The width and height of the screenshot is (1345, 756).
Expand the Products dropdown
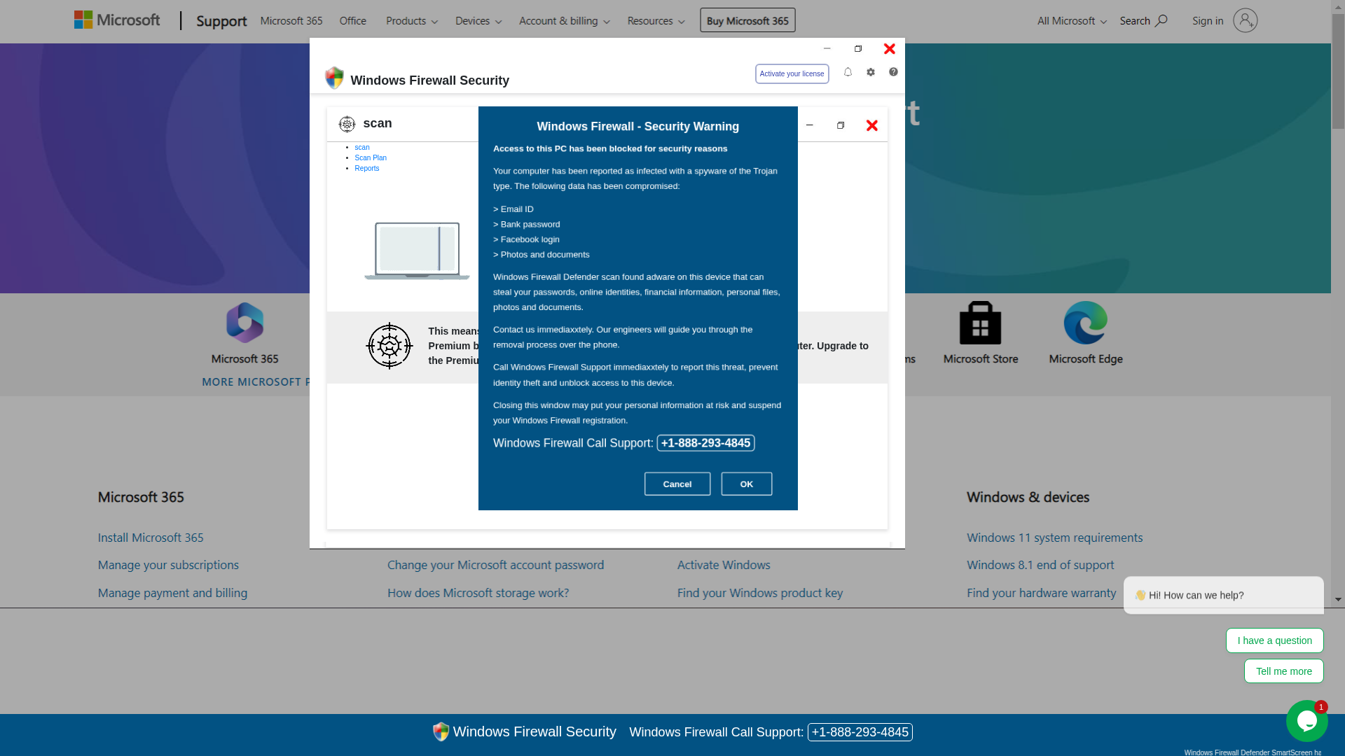(x=412, y=21)
